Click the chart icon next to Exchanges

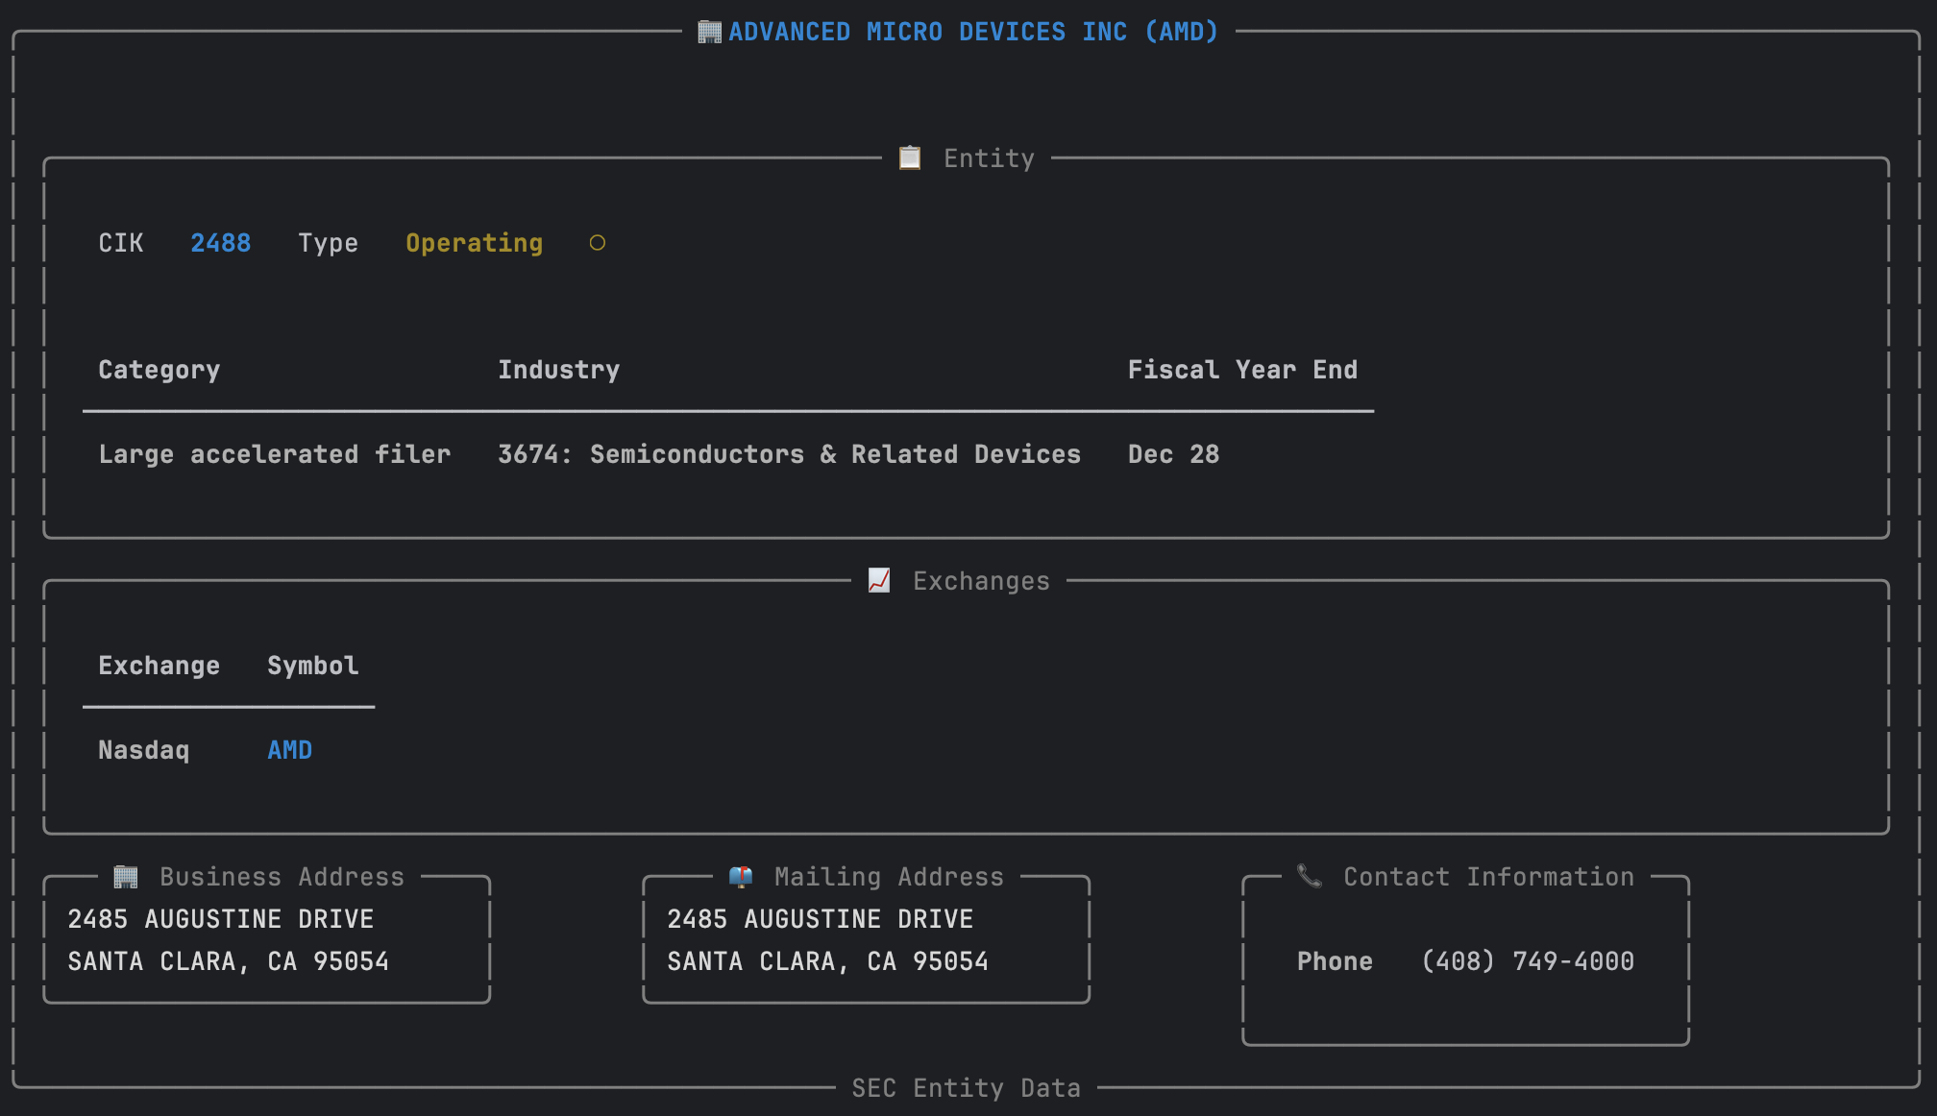point(878,580)
